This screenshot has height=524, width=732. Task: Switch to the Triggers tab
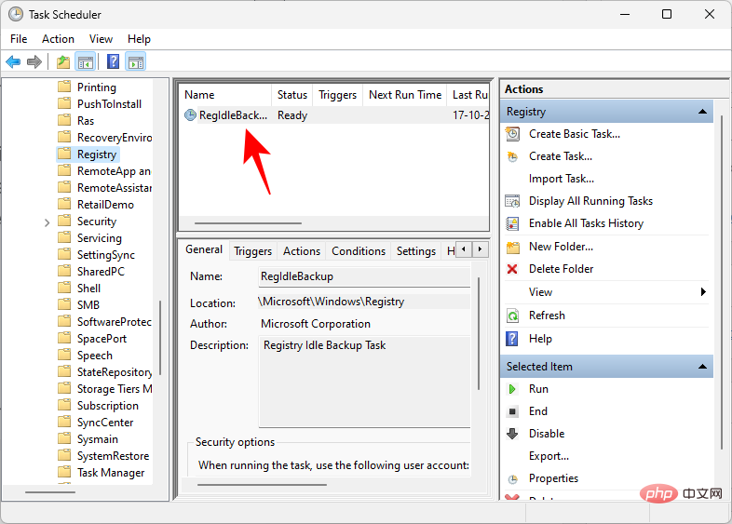click(x=252, y=251)
